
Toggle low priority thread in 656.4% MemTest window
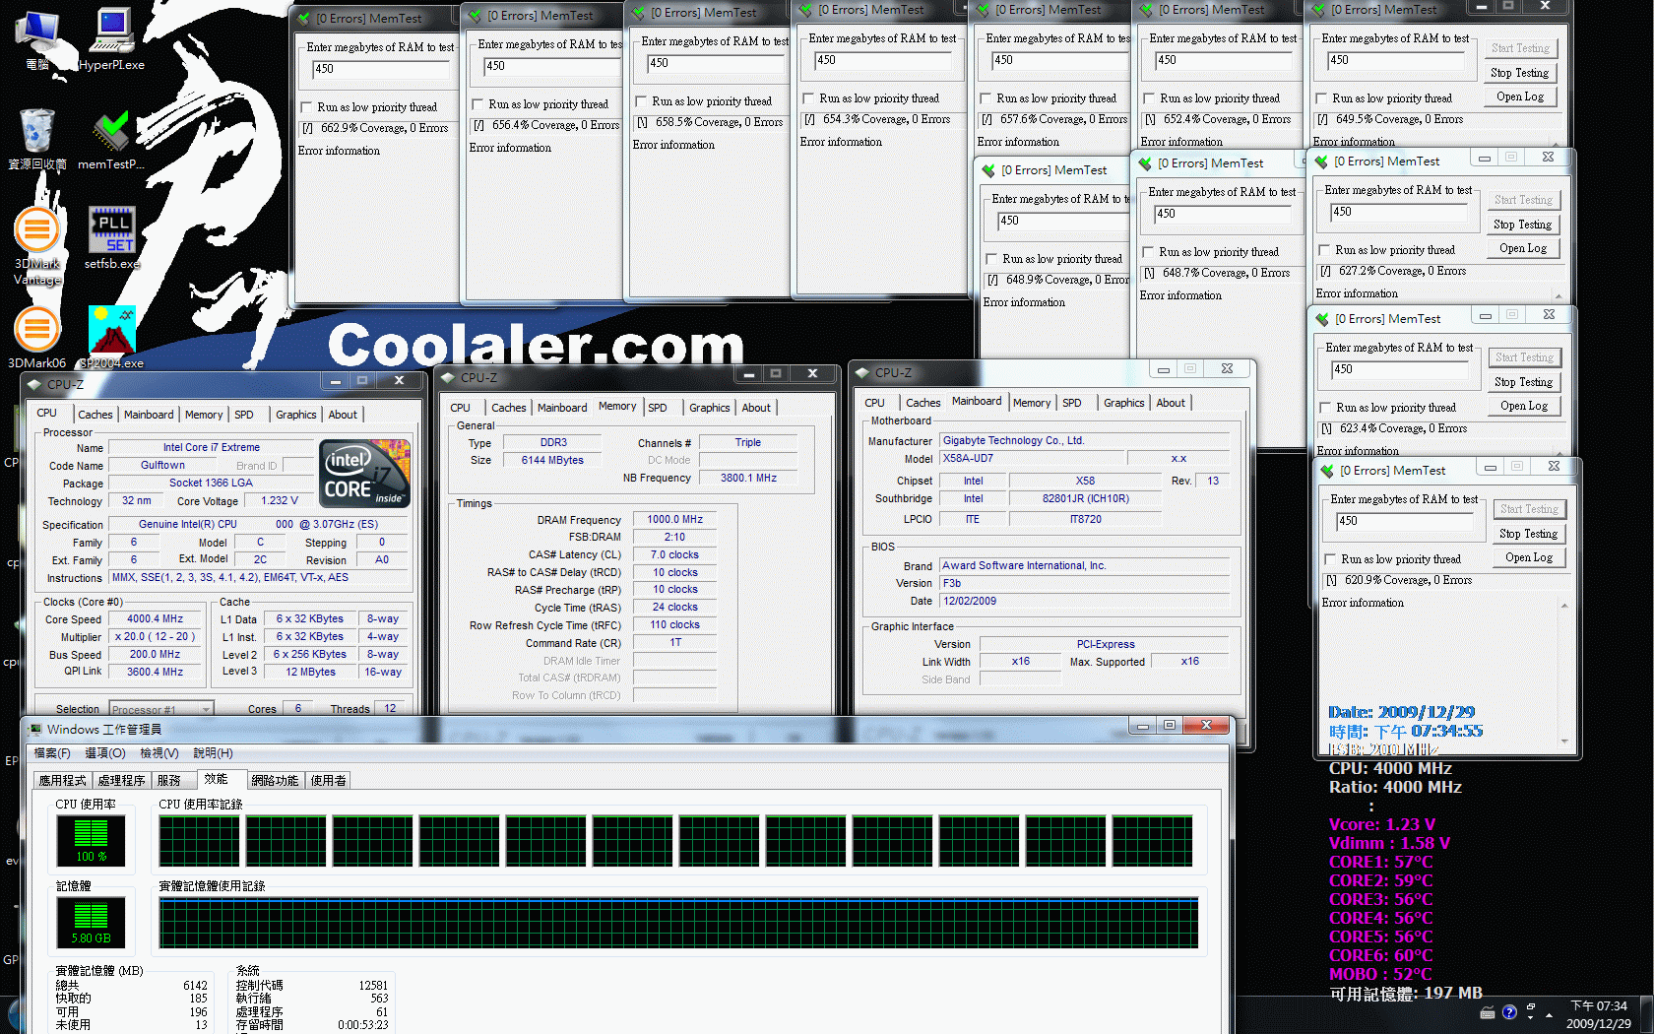(x=478, y=104)
